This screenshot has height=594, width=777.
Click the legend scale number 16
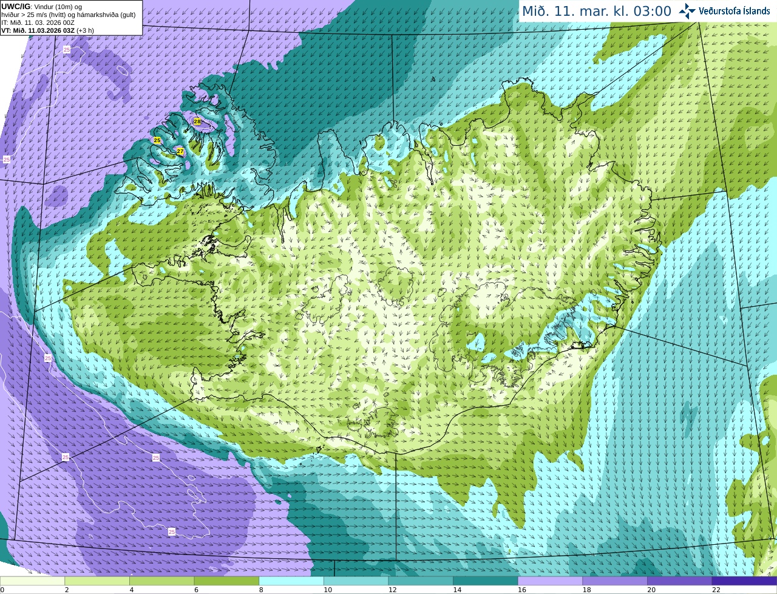[521, 590]
